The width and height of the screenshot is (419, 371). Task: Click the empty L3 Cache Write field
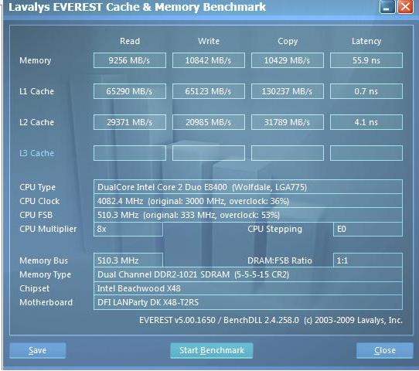coord(209,153)
